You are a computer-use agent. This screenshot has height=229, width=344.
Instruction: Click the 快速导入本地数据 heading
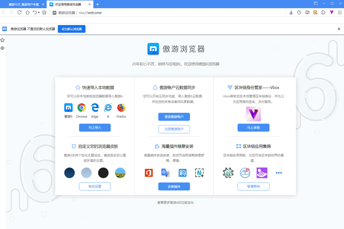tap(98, 88)
